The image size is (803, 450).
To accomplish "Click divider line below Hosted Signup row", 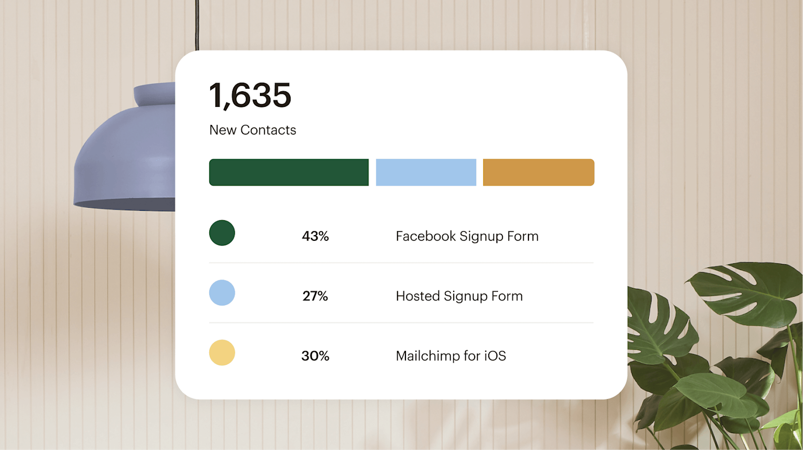I will click(x=401, y=323).
